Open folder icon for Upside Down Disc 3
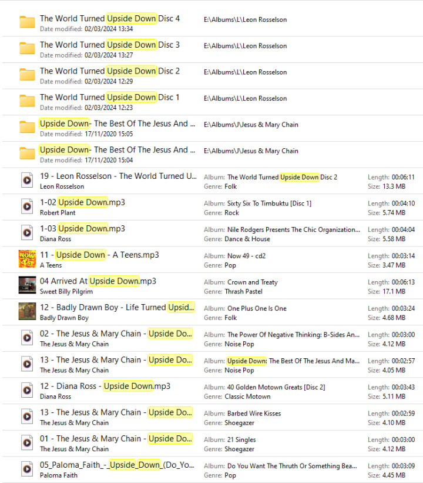Screen dimensions: 423x483 27,48
